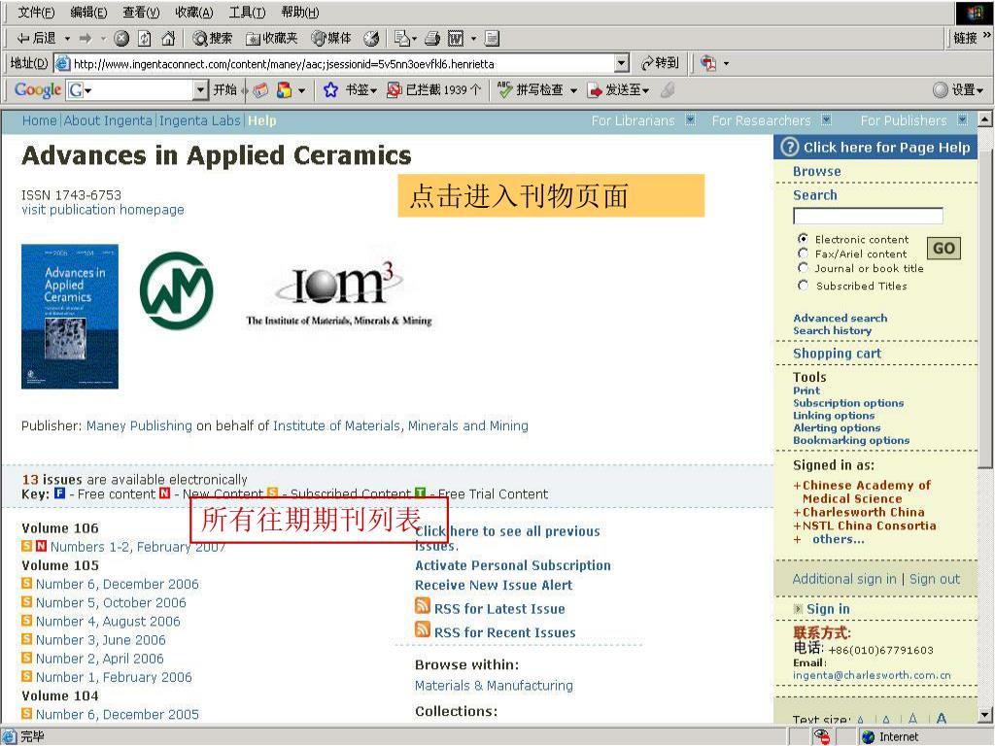Click the Google toolbar news icon
This screenshot has height=746, width=995.
[260, 90]
